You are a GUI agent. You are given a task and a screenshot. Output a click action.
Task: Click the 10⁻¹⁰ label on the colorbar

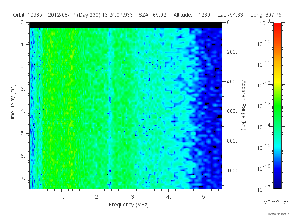click(265, 43)
